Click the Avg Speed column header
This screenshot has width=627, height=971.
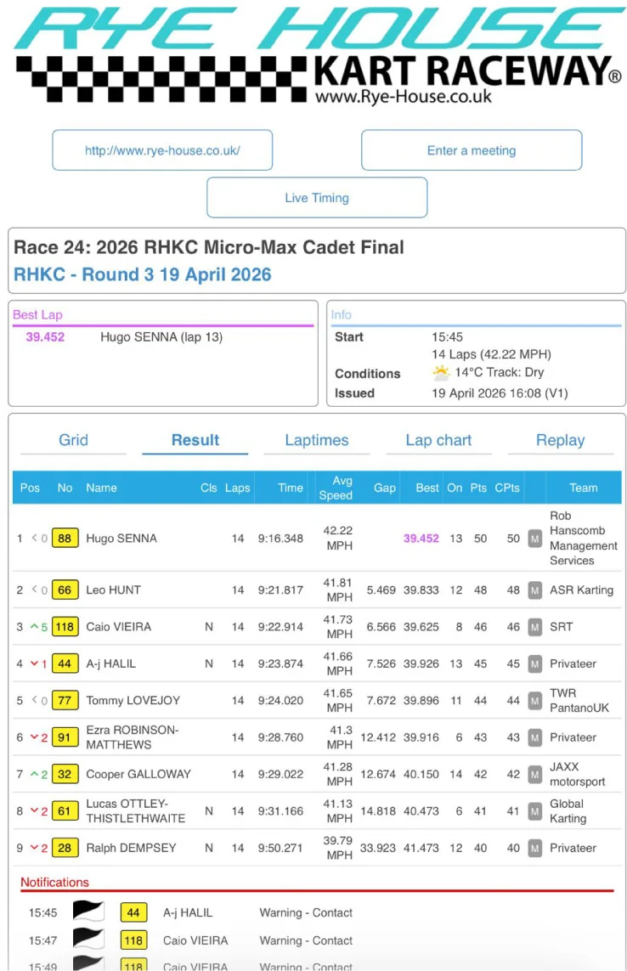[336, 488]
